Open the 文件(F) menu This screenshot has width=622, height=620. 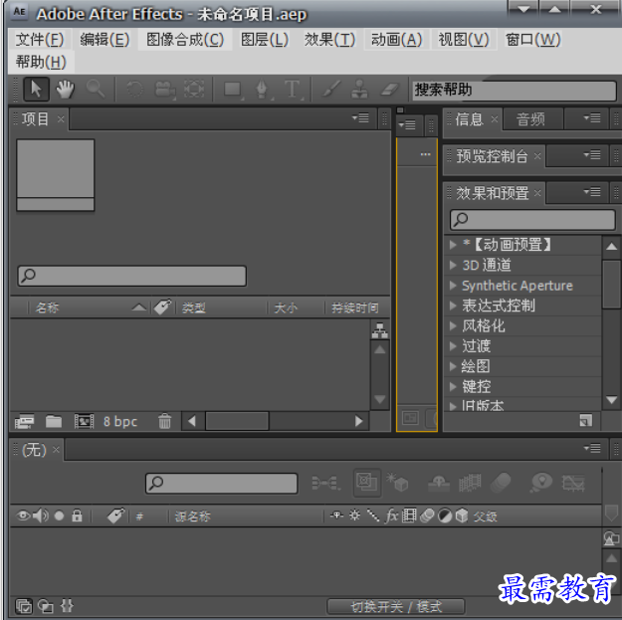tap(40, 39)
